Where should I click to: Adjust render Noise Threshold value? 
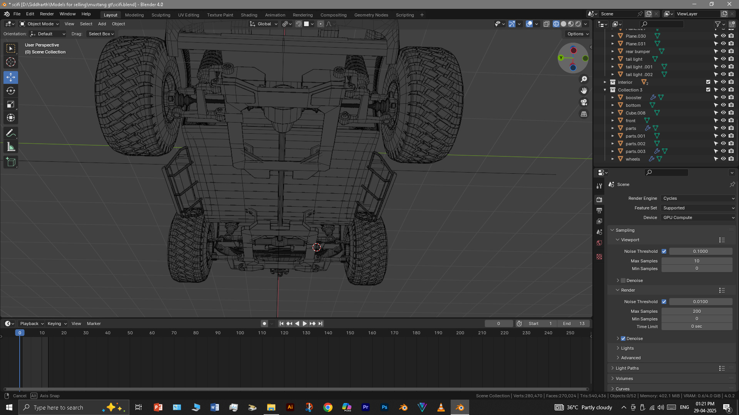(x=701, y=302)
